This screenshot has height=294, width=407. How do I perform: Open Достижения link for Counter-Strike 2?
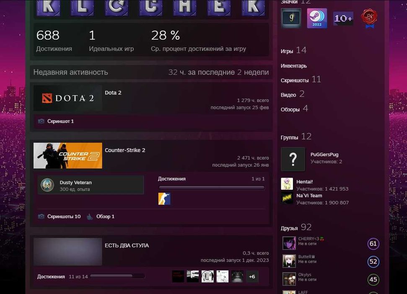[171, 179]
